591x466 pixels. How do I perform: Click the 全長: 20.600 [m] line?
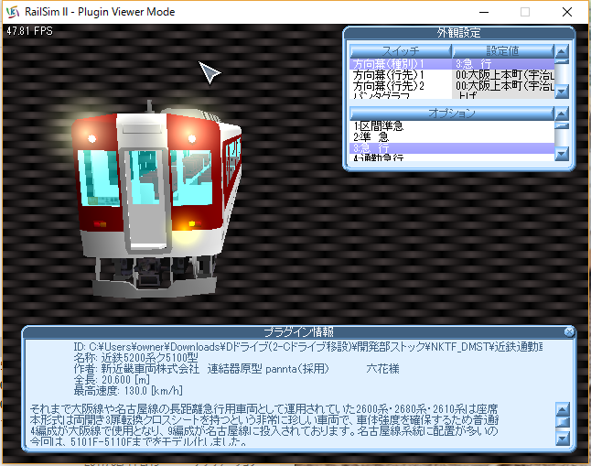[112, 379]
